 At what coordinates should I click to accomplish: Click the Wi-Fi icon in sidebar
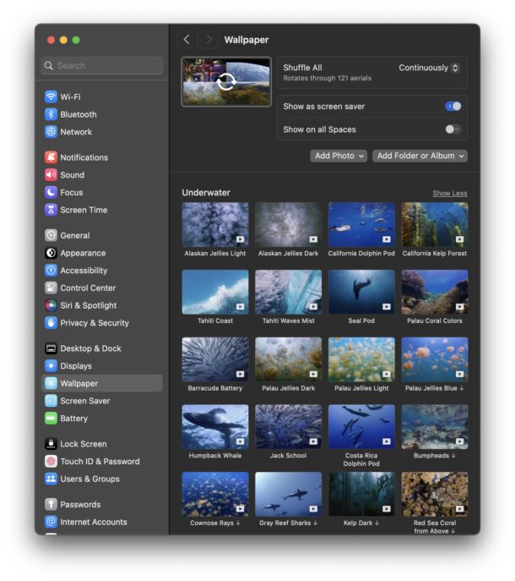click(51, 97)
